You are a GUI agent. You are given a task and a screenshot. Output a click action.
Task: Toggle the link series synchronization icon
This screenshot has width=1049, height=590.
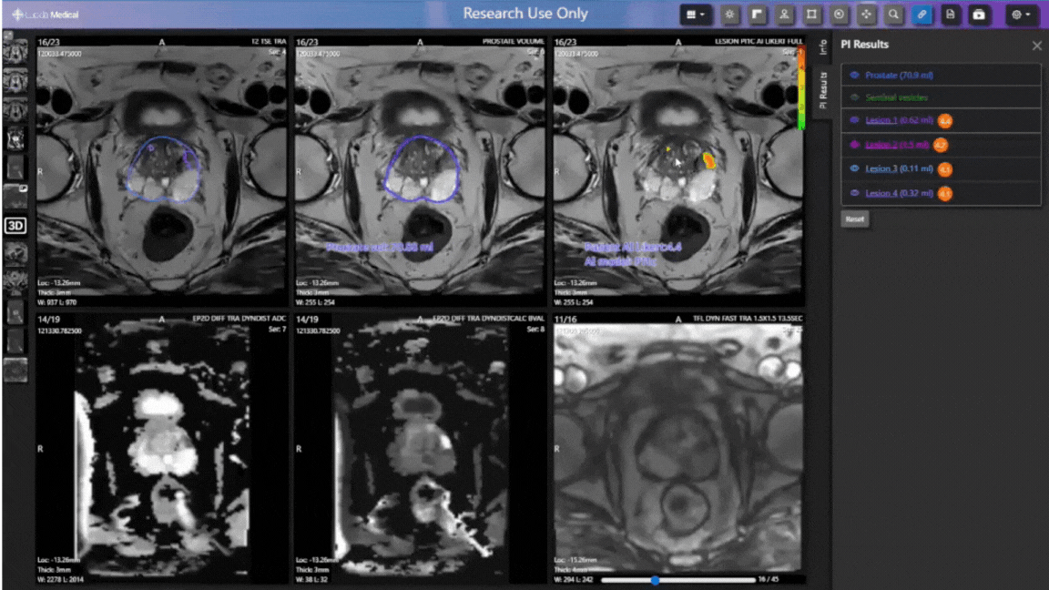pyautogui.click(x=922, y=15)
